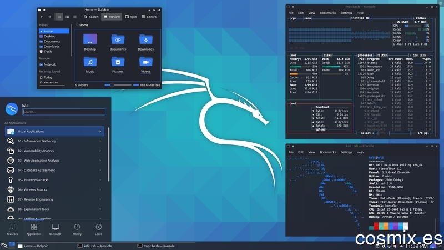Expand 04 - Database Assessment category
444x250 pixels.
54,170
